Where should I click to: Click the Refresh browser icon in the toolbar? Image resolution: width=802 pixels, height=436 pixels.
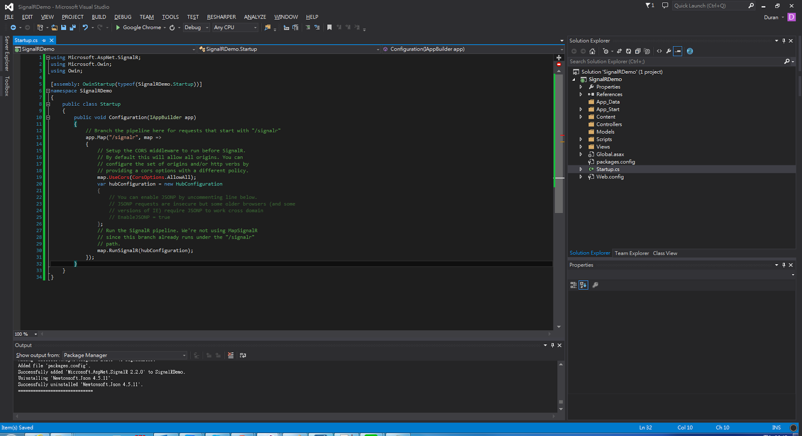(x=172, y=28)
